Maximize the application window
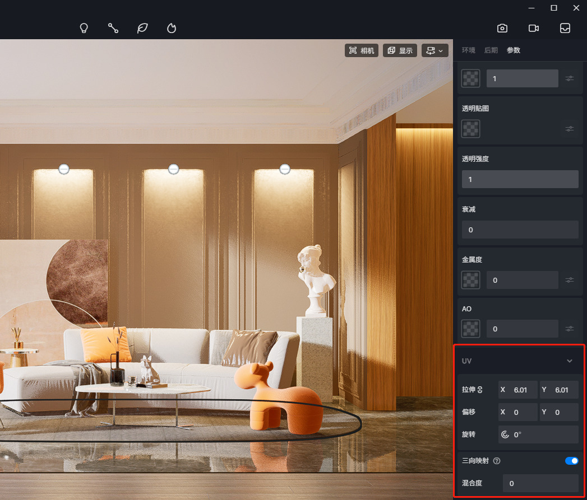Viewport: 587px width, 500px height. click(x=554, y=8)
